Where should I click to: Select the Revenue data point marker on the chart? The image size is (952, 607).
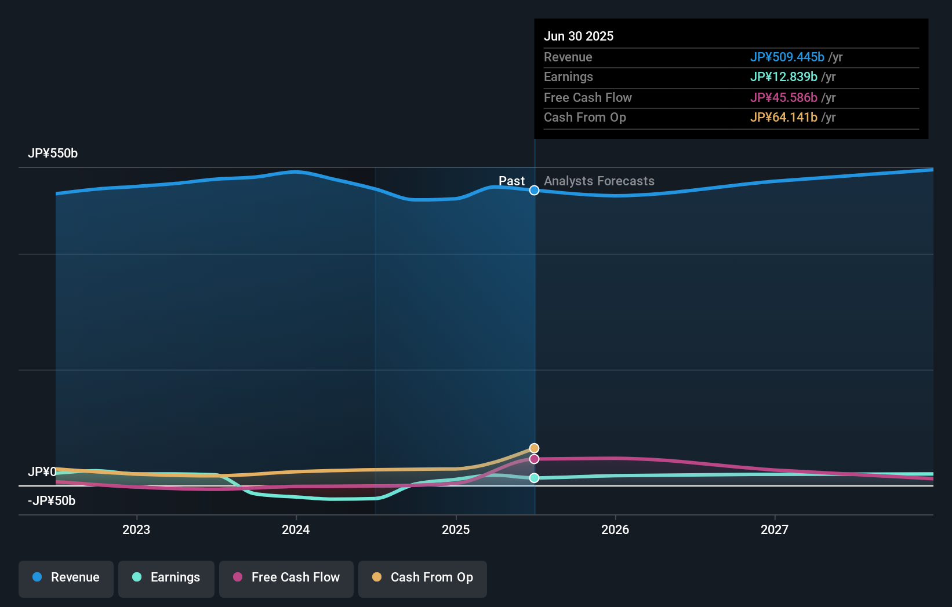pyautogui.click(x=534, y=190)
